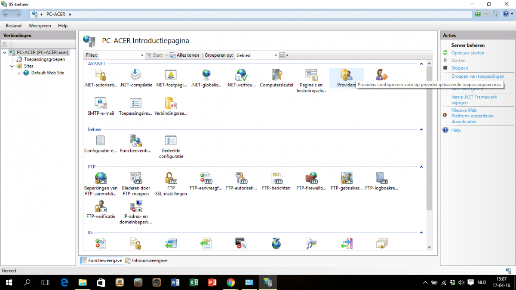Open the FTP-berichten feature
The height and width of the screenshot is (290, 516).
click(x=276, y=181)
